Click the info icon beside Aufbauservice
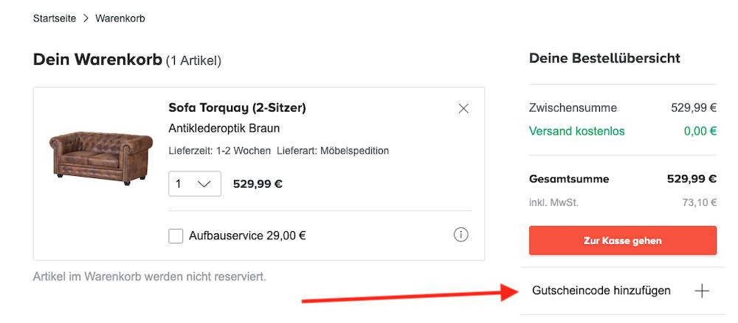This screenshot has height=323, width=738. 461,235
